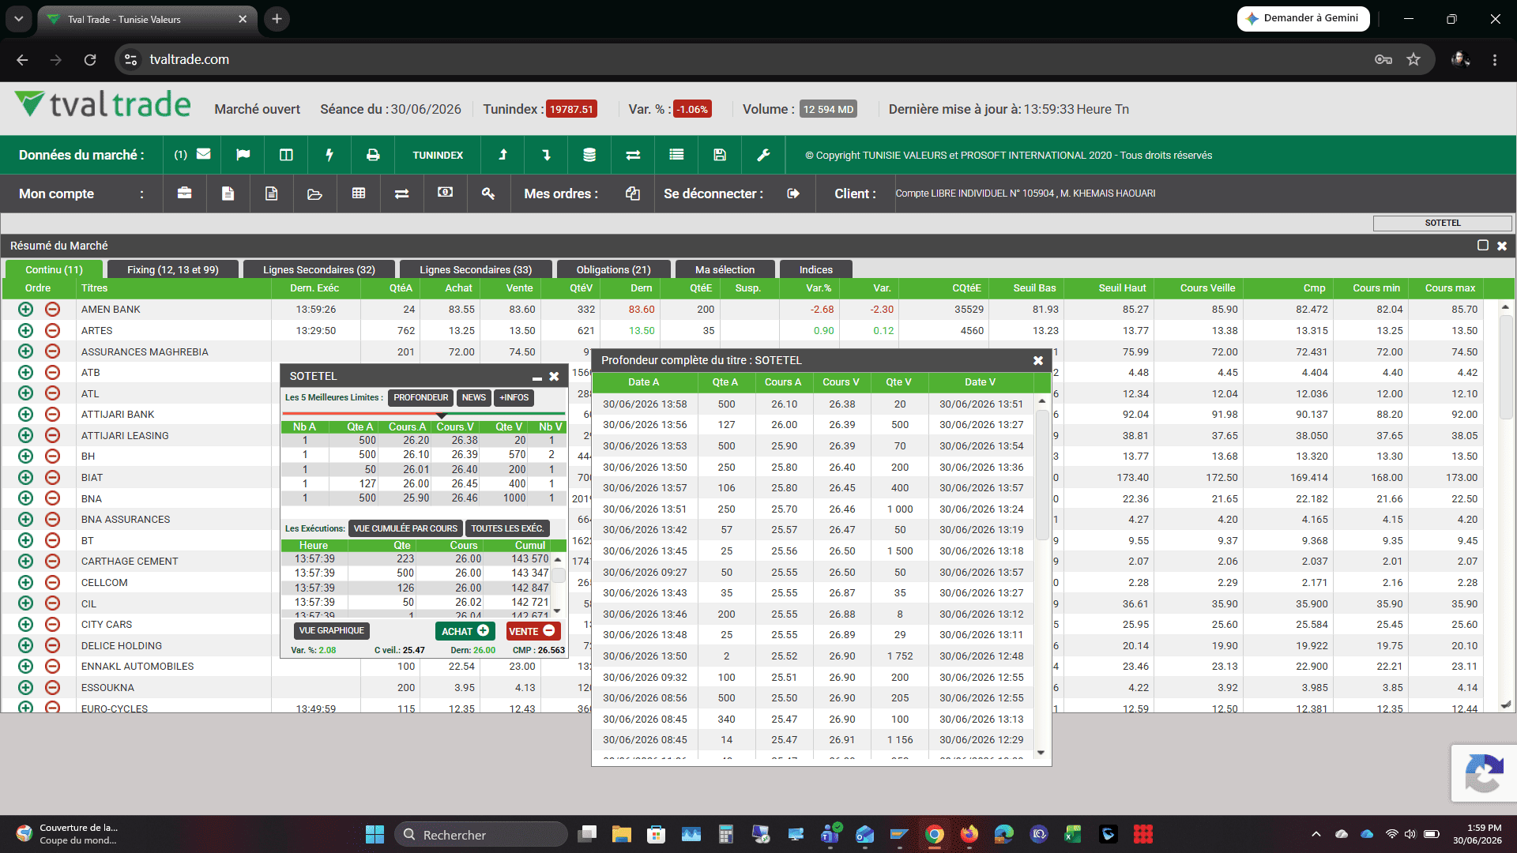Click the open folder icon in Mon compte
1517x853 pixels.
coord(314,194)
